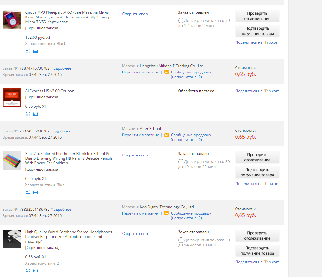Click the card icon under Wired Earphone item

click(35, 270)
